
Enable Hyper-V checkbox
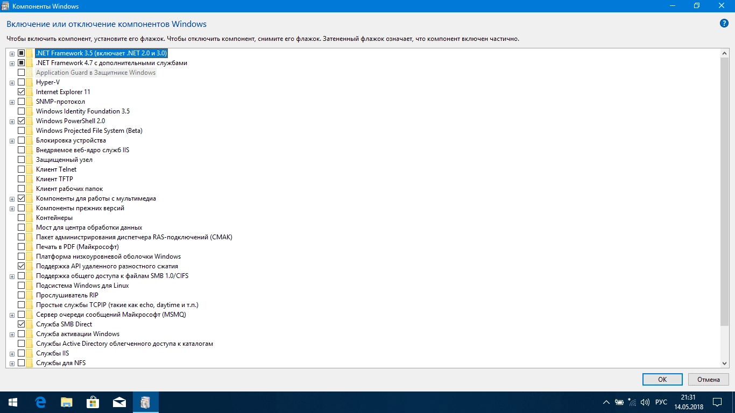22,82
